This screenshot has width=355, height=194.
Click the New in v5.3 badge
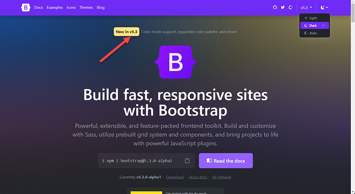pyautogui.click(x=127, y=32)
